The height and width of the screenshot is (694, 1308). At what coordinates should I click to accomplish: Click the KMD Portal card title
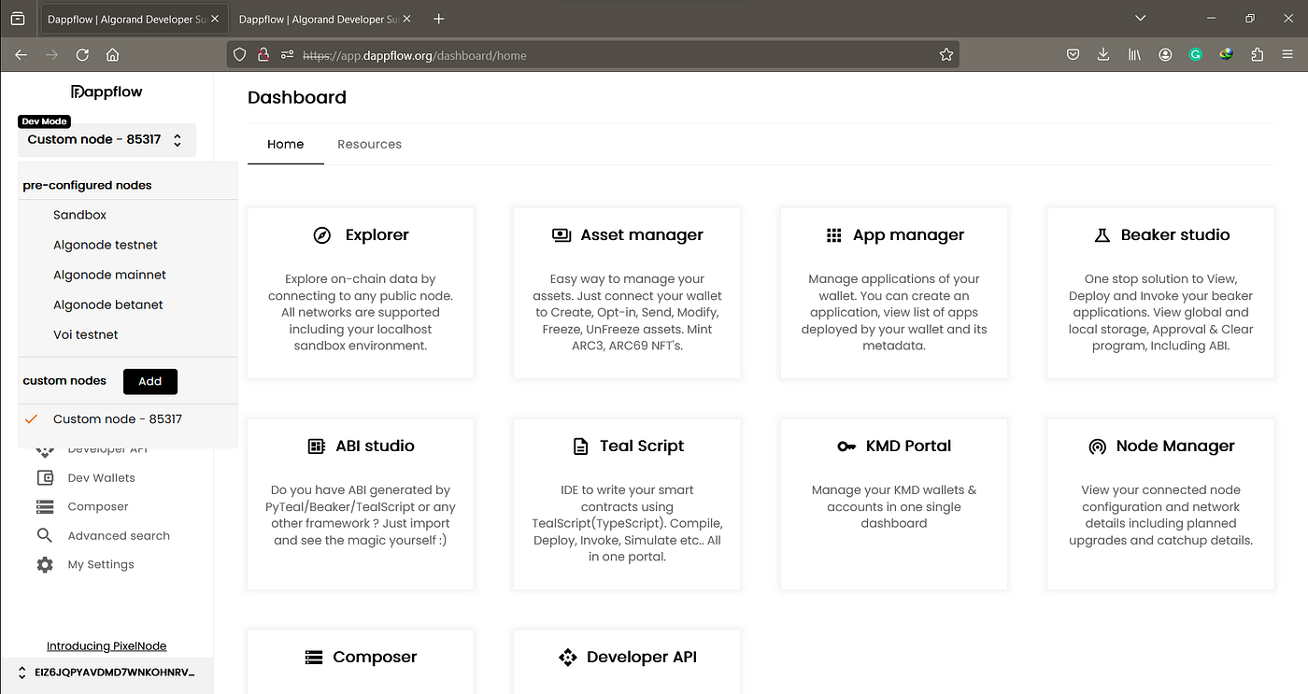pyautogui.click(x=908, y=446)
